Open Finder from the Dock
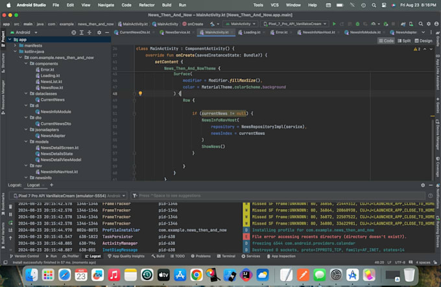This screenshot has height=287, width=441. coord(32,275)
